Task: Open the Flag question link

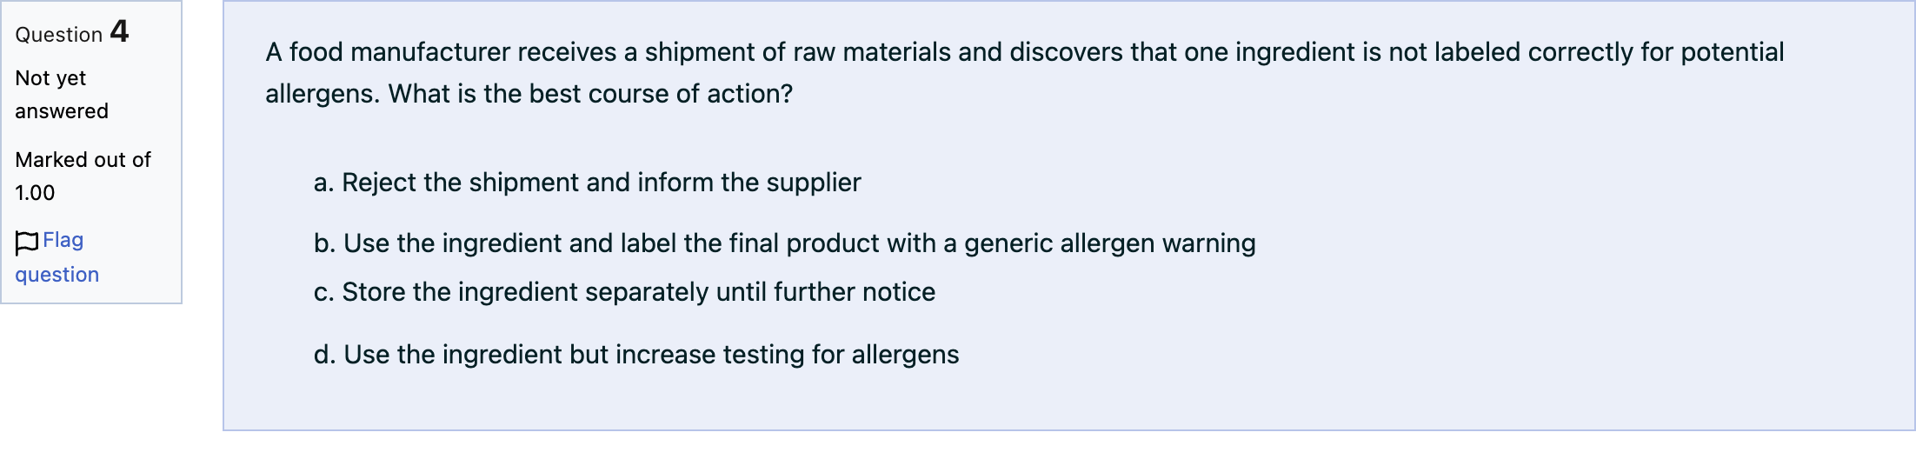Action: pos(57,256)
